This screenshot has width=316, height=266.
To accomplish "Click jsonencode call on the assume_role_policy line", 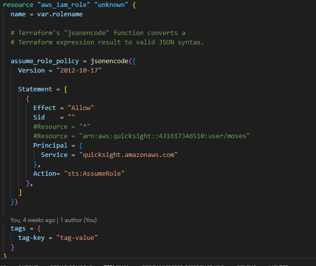I will click(x=111, y=61).
